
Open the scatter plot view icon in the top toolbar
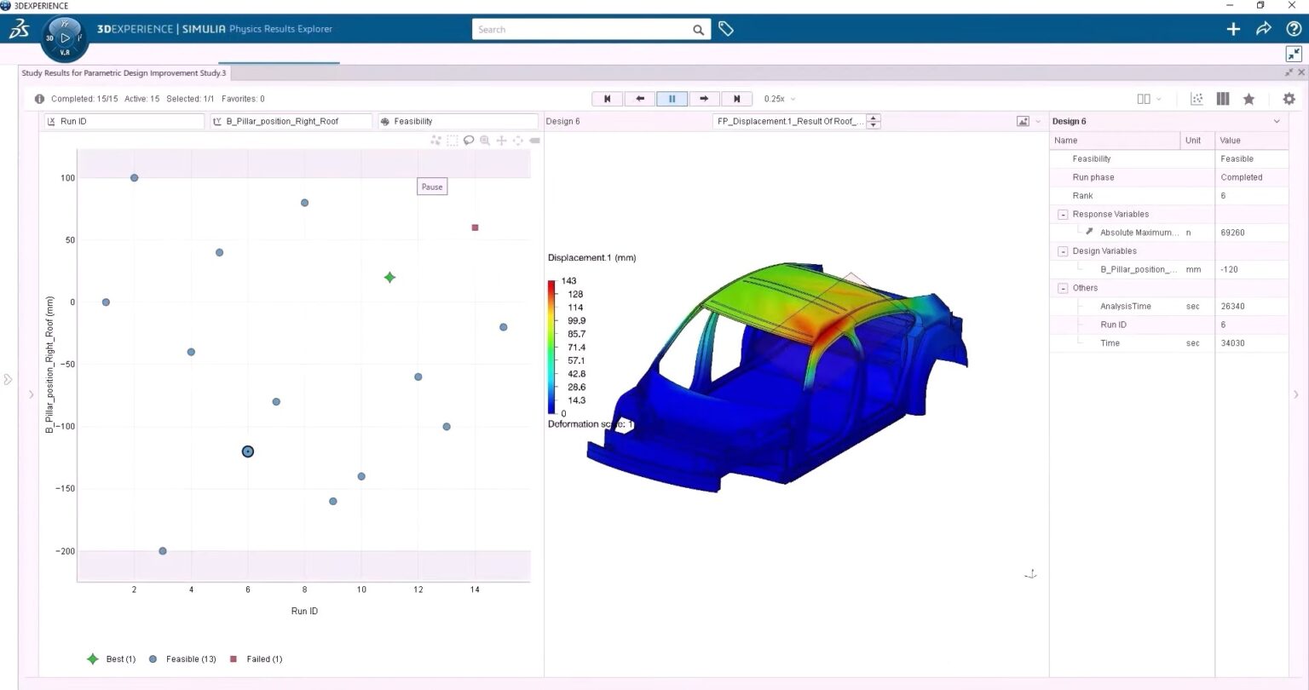tap(1197, 99)
